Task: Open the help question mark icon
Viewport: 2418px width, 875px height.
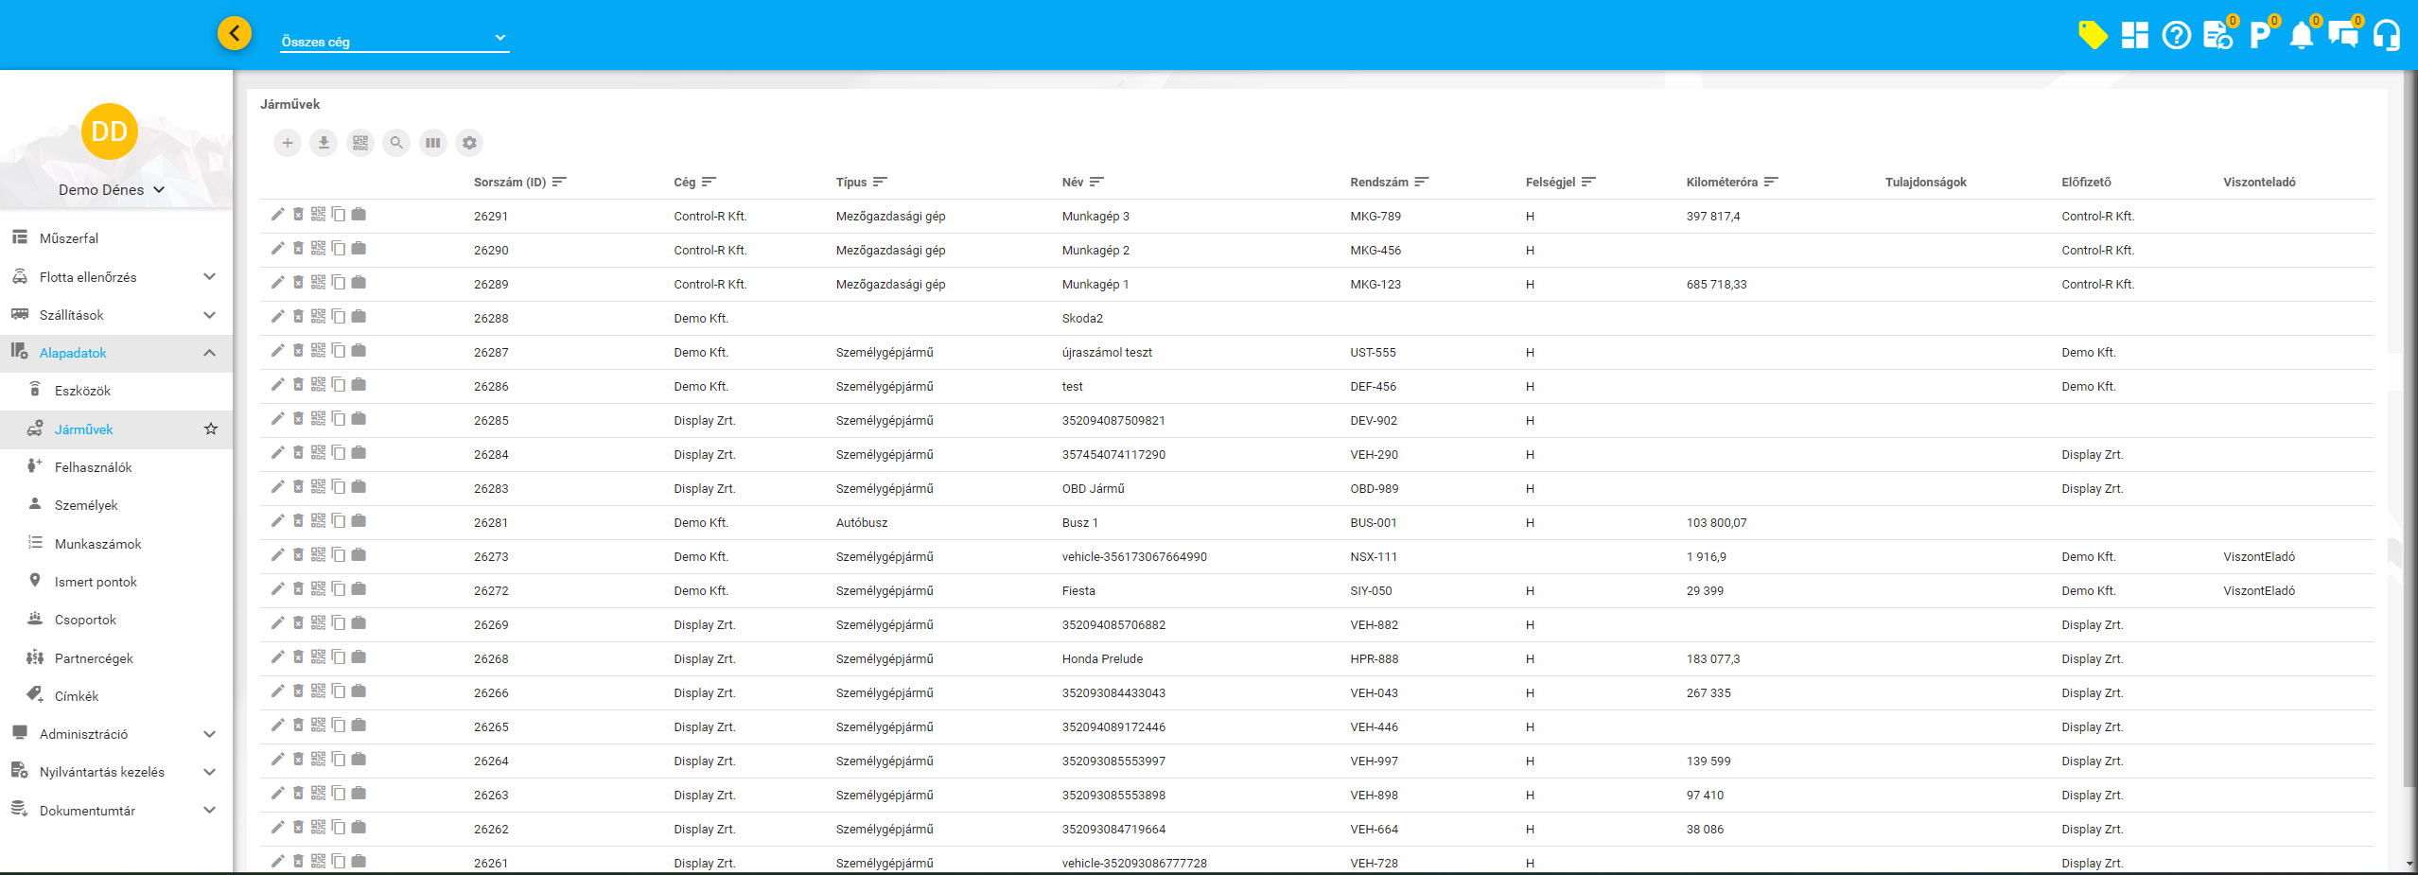Action: pyautogui.click(x=2176, y=36)
